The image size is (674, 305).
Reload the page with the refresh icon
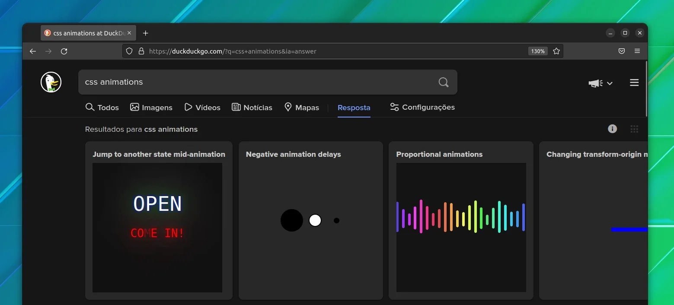64,51
